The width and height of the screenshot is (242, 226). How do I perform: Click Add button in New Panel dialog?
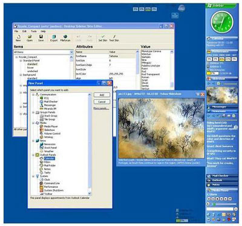pyautogui.click(x=102, y=95)
